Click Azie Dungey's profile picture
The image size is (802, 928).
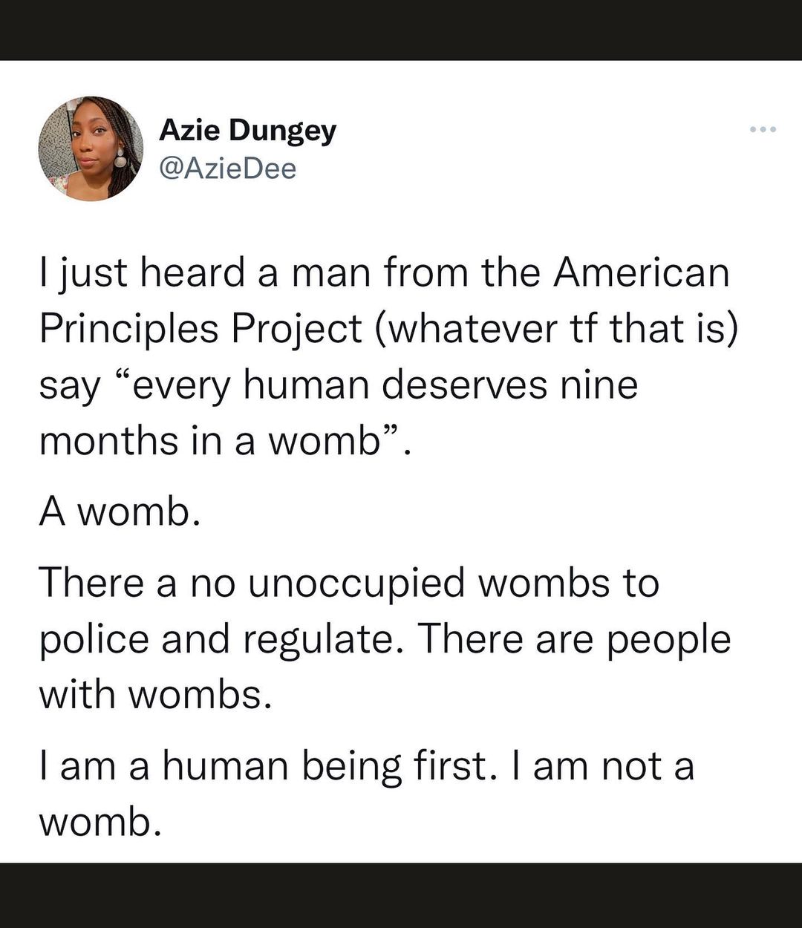91,148
